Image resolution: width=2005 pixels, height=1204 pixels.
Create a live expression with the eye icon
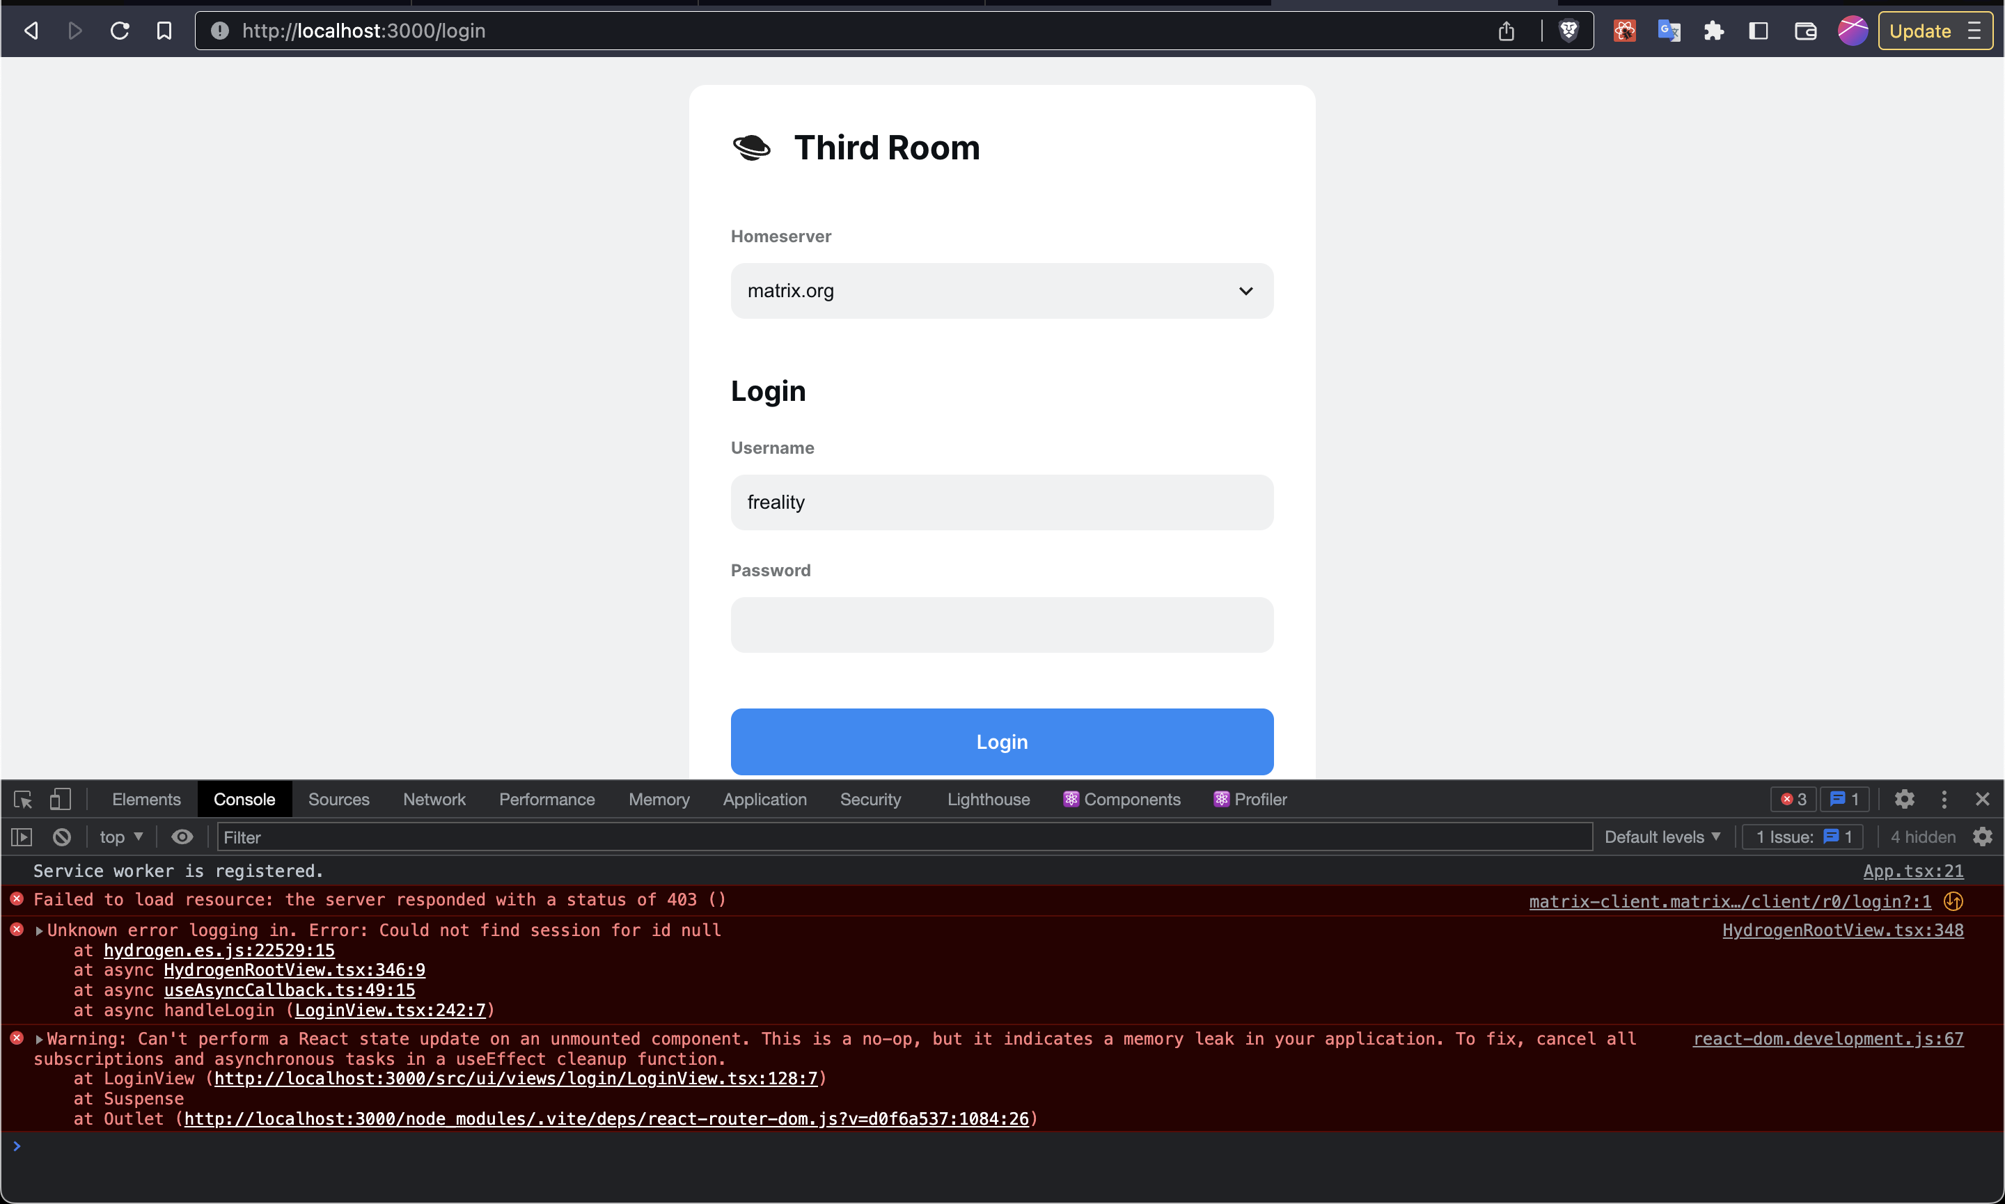[182, 837]
